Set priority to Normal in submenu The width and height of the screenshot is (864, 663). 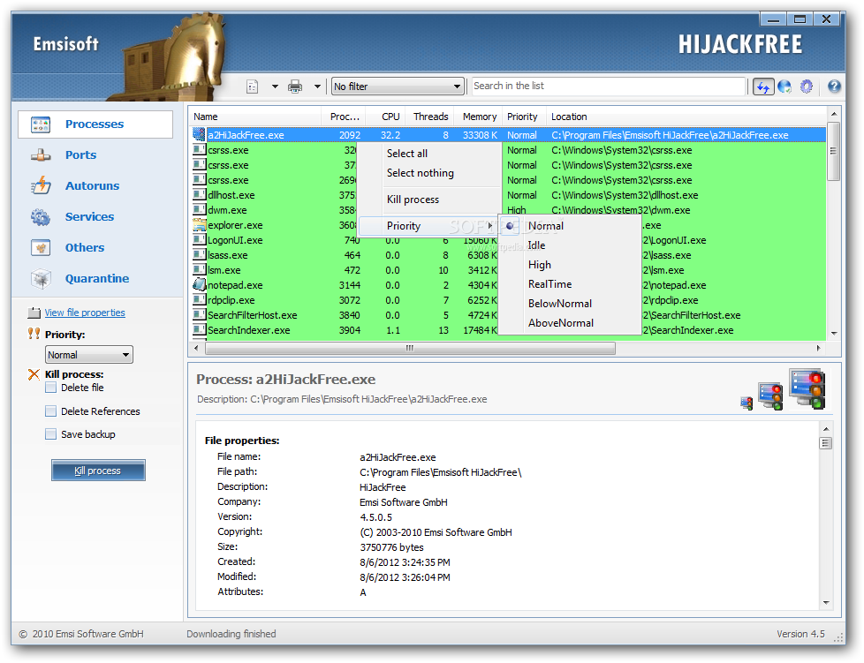click(x=570, y=226)
